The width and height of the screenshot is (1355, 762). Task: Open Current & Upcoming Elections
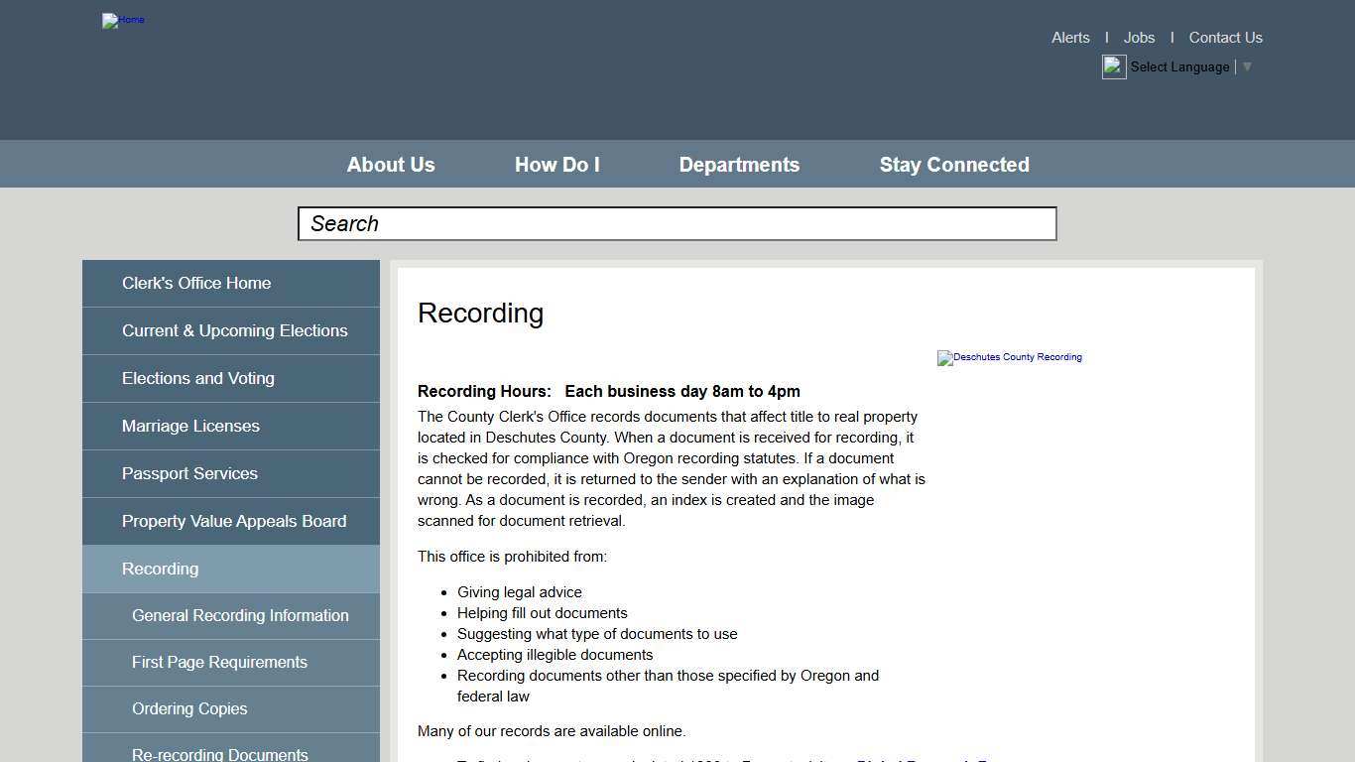(234, 331)
